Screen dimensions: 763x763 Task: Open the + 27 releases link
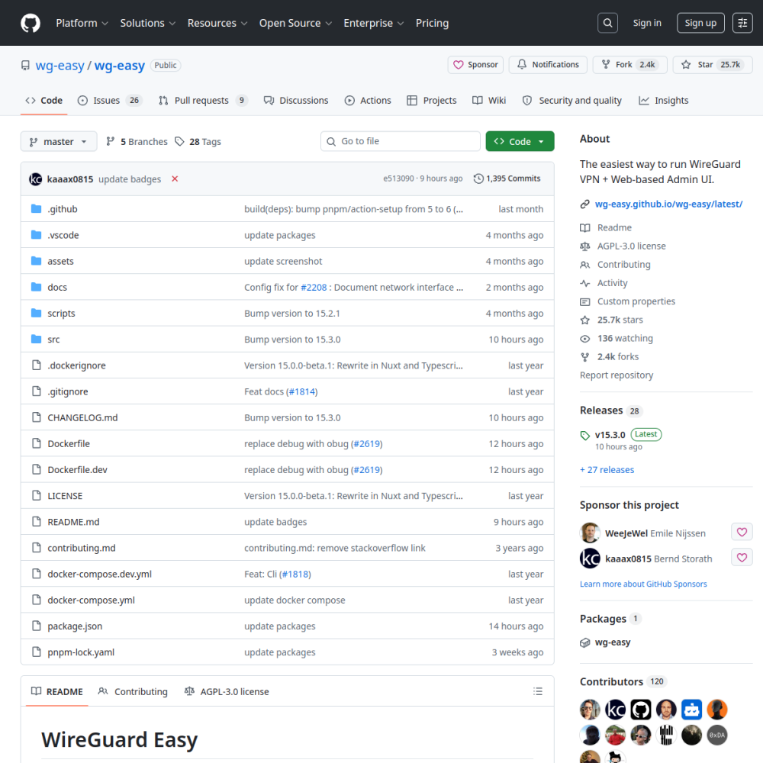pos(607,469)
